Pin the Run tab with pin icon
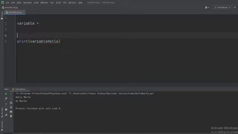Screen dimensions: 238x134 (6, 115)
